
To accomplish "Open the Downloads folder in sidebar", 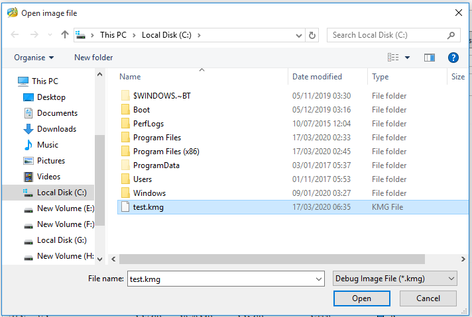I will click(56, 129).
